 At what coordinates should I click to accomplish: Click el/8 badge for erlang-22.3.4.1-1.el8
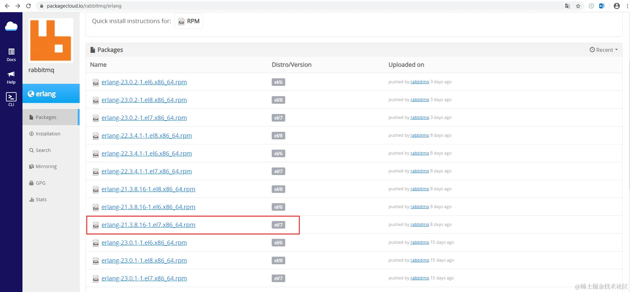click(278, 136)
